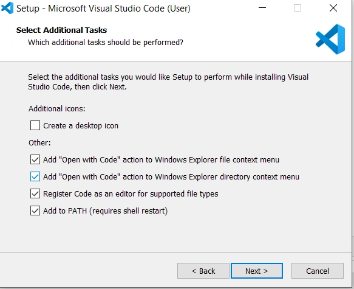354x289 pixels.
Task: Click the Select Additional Tasks heading
Action: coord(61,30)
